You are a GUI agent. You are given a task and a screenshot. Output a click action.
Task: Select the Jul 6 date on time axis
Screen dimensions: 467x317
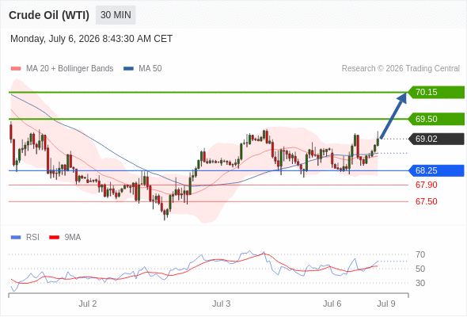332,304
